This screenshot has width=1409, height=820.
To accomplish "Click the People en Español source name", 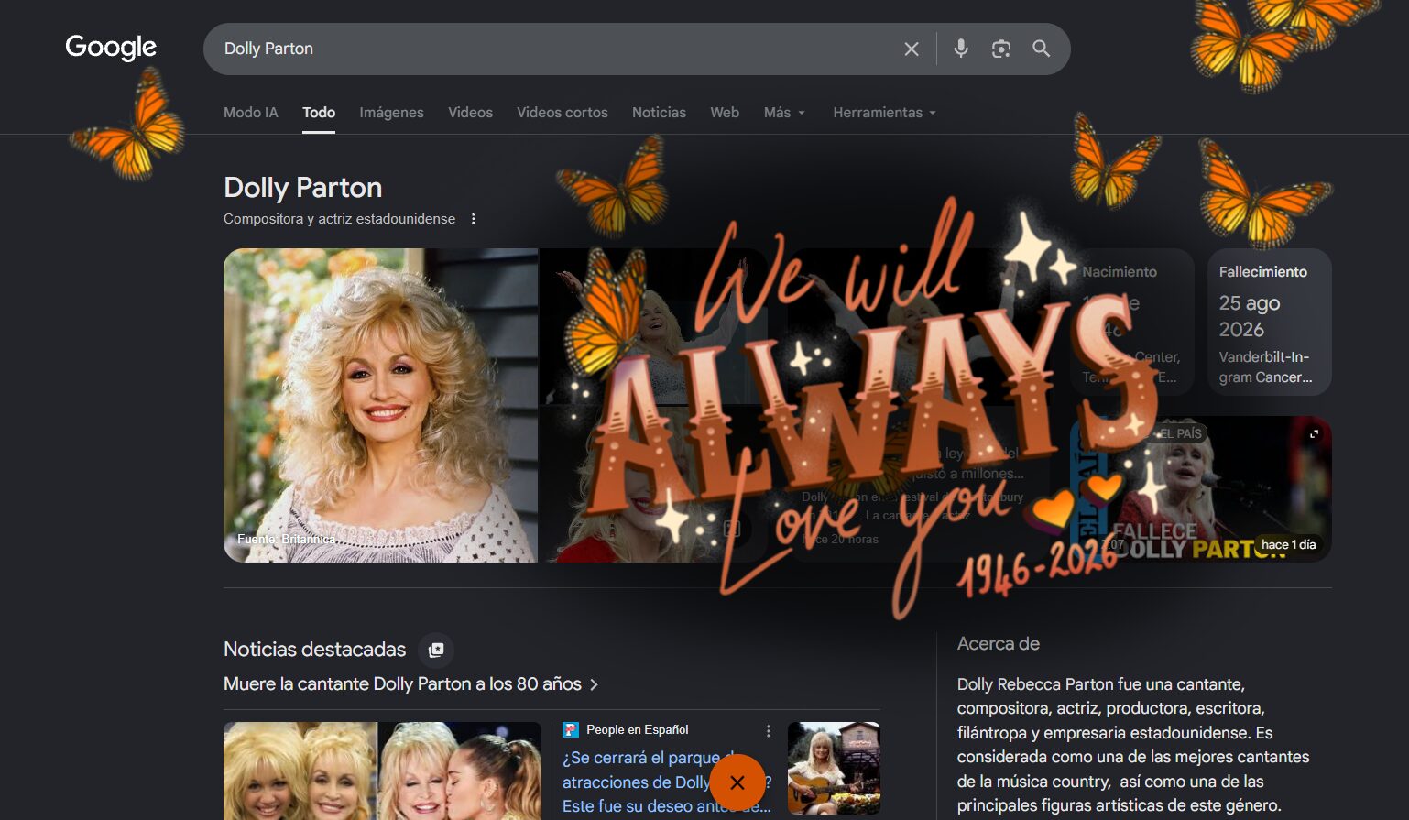I will pos(638,730).
